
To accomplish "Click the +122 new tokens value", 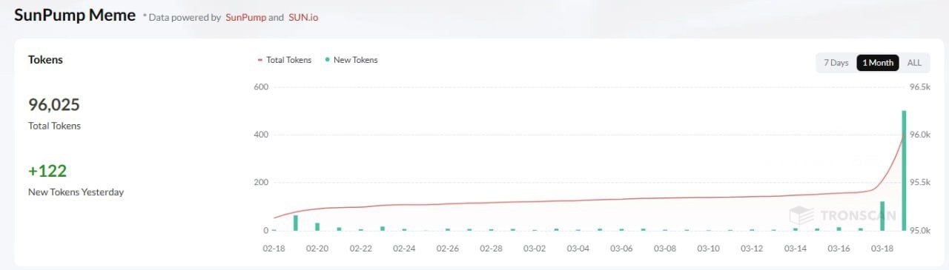I will click(x=47, y=172).
